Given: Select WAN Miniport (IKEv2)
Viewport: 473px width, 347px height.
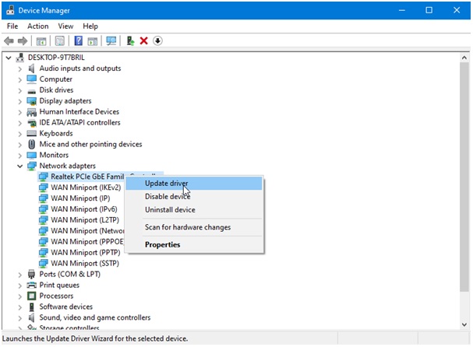Looking at the screenshot, I should click(x=86, y=188).
